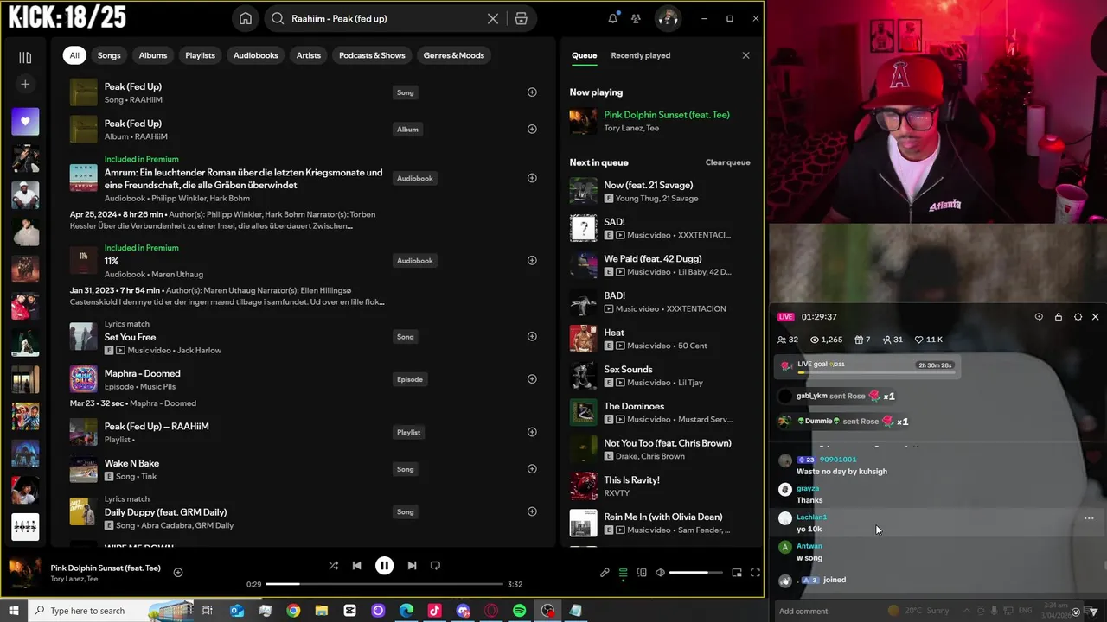Select Heat by 50 Cent in queue
The width and height of the screenshot is (1107, 622).
coord(660,339)
